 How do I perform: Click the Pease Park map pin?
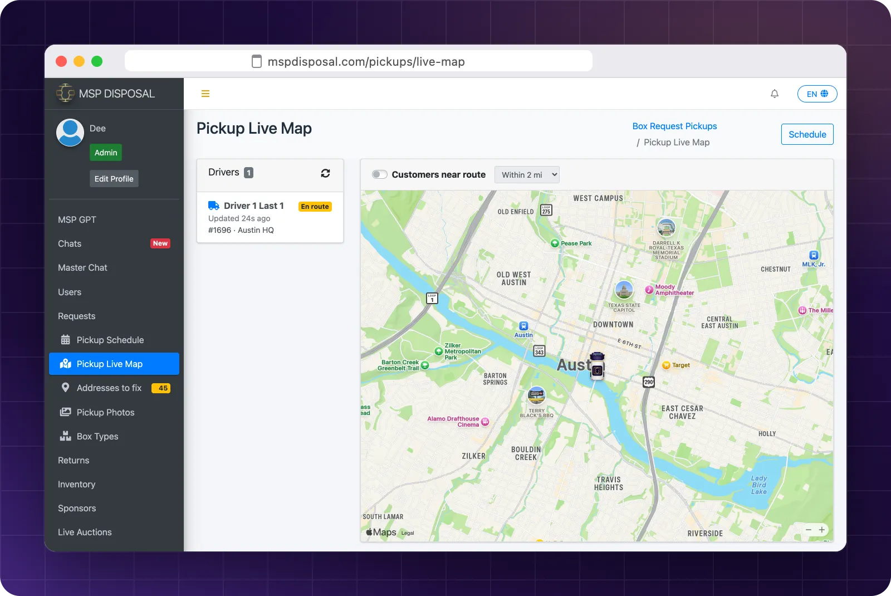click(x=555, y=243)
